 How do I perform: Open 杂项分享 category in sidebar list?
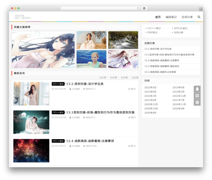(x=179, y=32)
